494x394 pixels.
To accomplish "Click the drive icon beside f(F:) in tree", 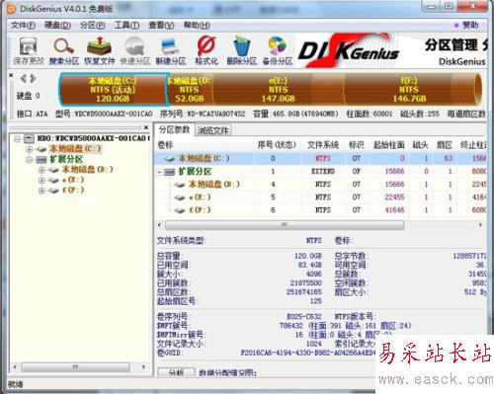I will [x=53, y=191].
